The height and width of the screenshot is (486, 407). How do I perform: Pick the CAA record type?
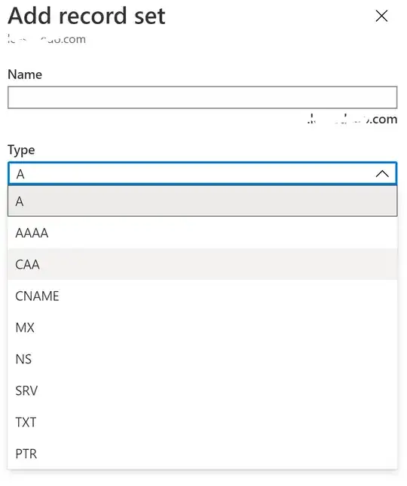click(x=203, y=264)
